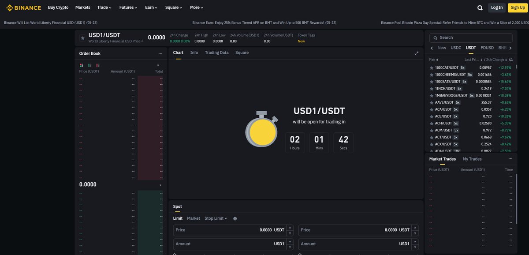Screen dimensions: 529x255
Task: Star the ACM/USDT pair
Action: coord(432,130)
